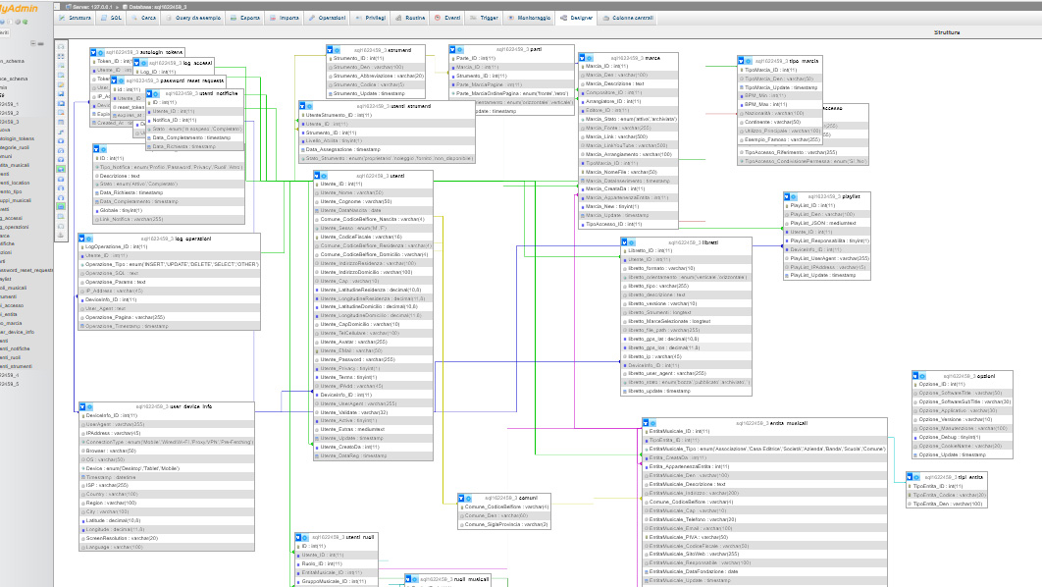This screenshot has height=587, width=1042.
Task: Open user_device_info in the navigation tree
Action: (18, 332)
